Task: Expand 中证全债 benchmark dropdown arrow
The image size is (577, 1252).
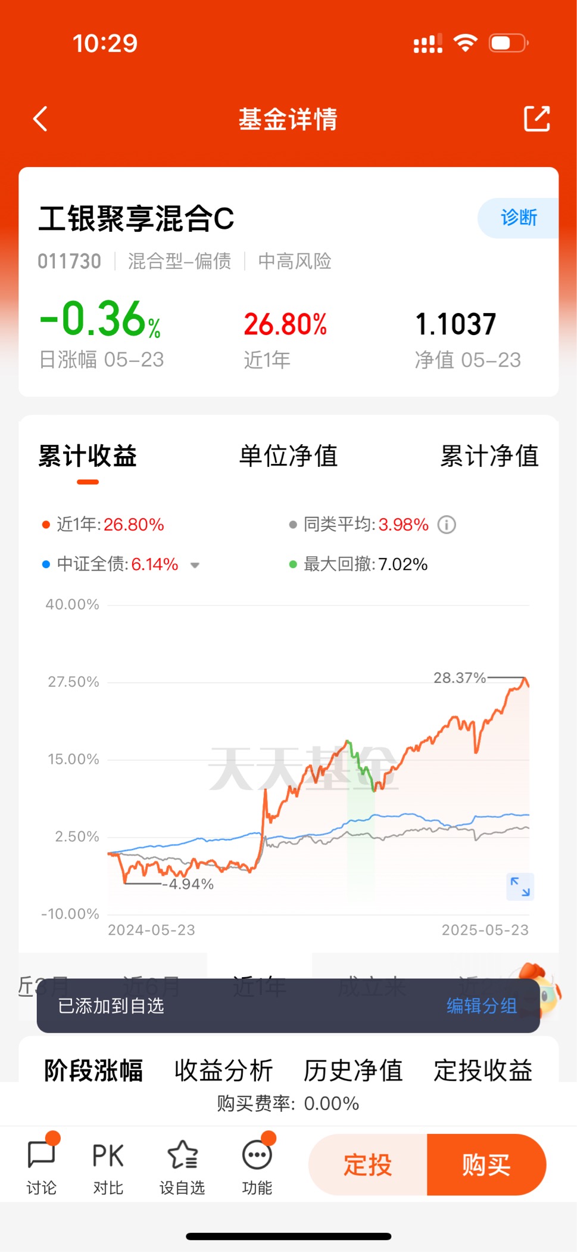Action: click(x=195, y=565)
